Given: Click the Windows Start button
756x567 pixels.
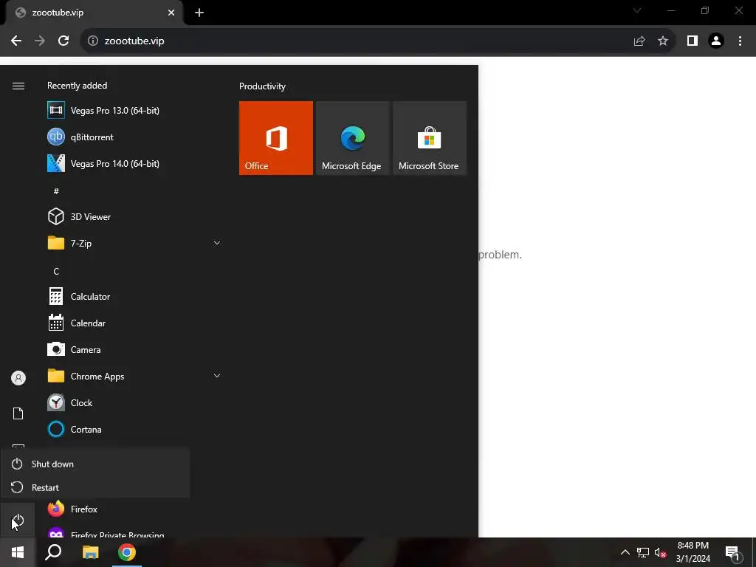Looking at the screenshot, I should coord(18,552).
